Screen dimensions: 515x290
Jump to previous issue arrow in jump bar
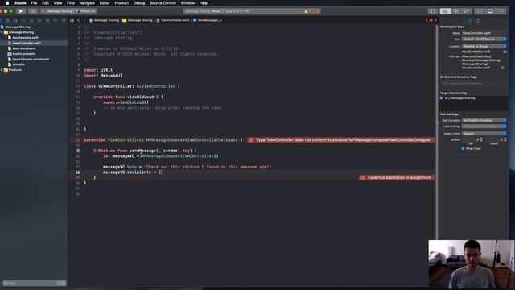click(x=426, y=20)
